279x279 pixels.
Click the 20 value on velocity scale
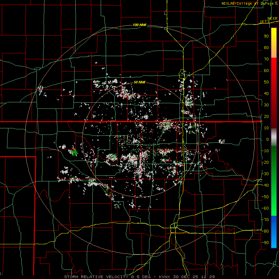point(266,117)
